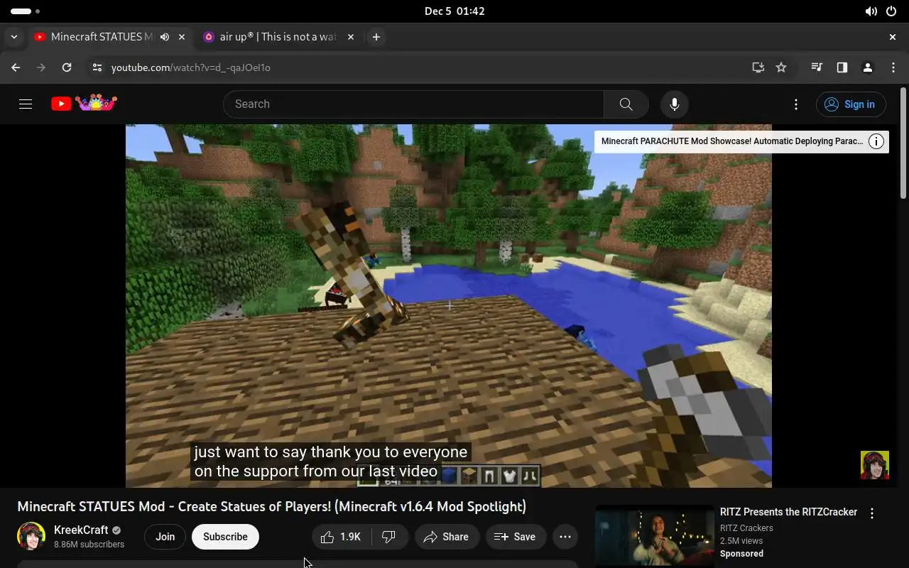
Task: Click the RITZ Crackers channel name
Action: (x=746, y=528)
